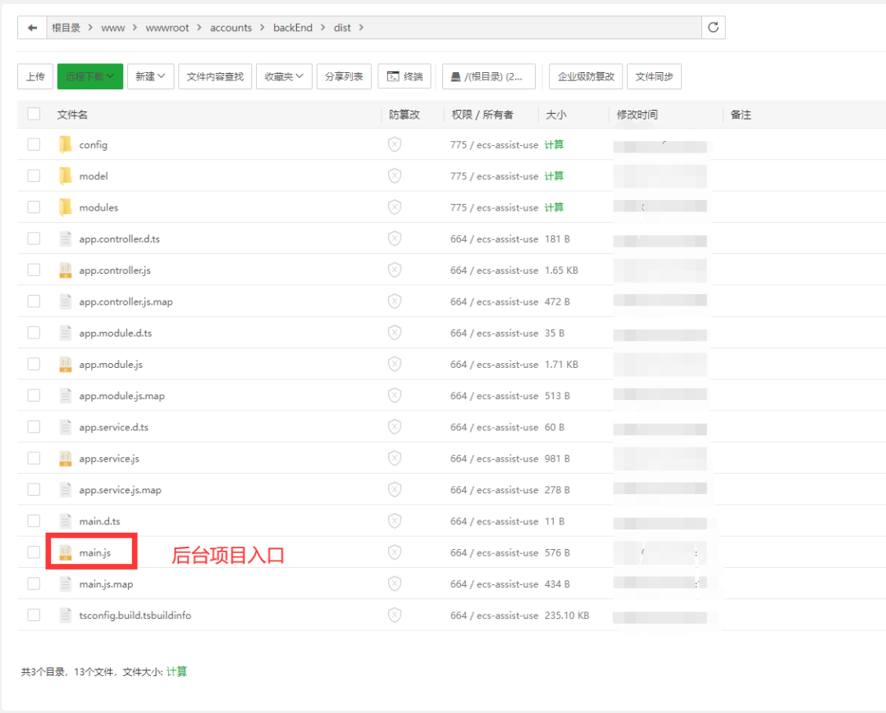Check the checkbox for the config folder
Screen dimensions: 886x713
(x=33, y=144)
